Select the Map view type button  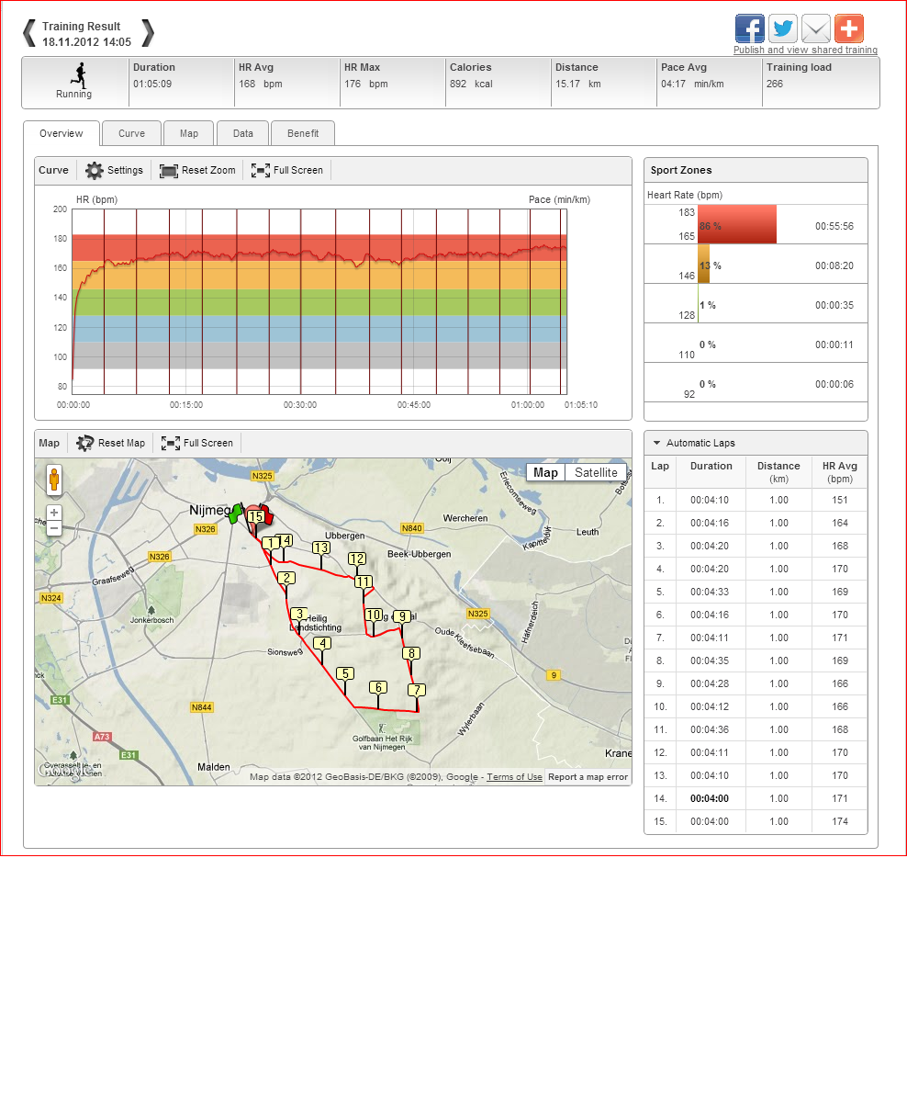pyautogui.click(x=545, y=472)
